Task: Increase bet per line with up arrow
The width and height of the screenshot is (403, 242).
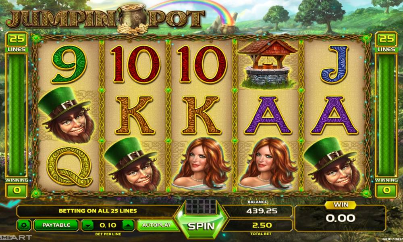Action: (128, 225)
